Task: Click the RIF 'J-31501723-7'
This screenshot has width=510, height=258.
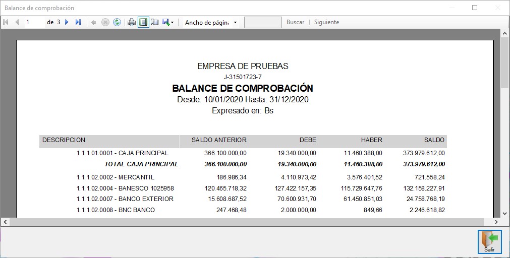Action: tap(243, 77)
